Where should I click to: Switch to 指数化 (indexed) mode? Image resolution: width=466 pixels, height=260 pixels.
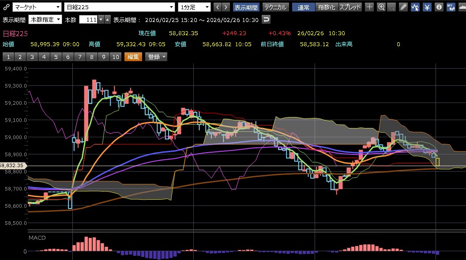pos(326,7)
